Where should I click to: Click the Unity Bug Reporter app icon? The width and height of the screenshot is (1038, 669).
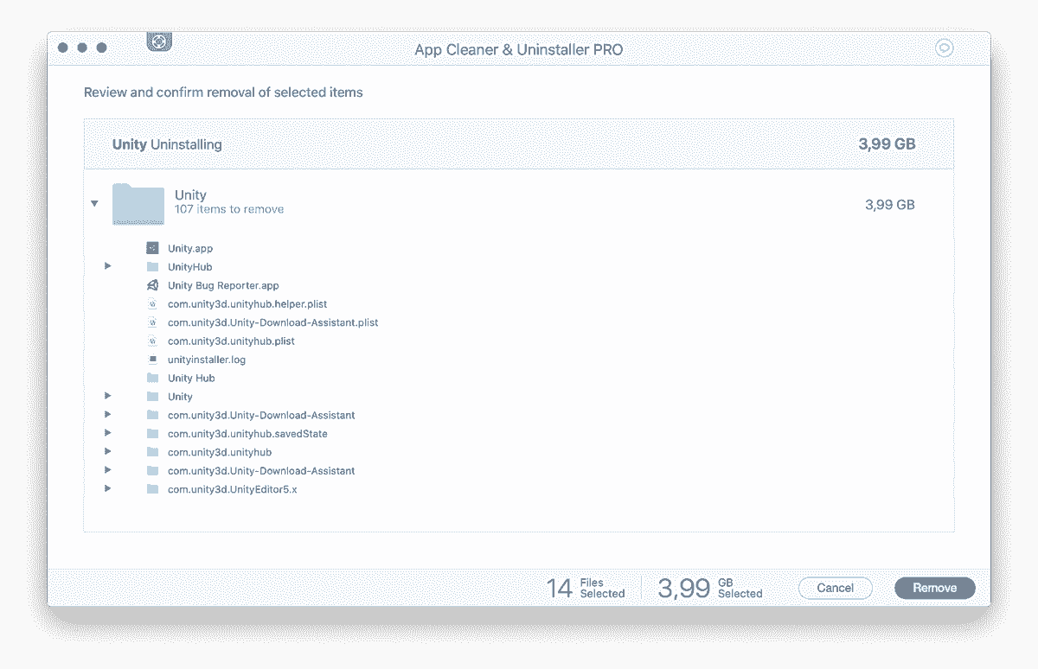point(154,285)
